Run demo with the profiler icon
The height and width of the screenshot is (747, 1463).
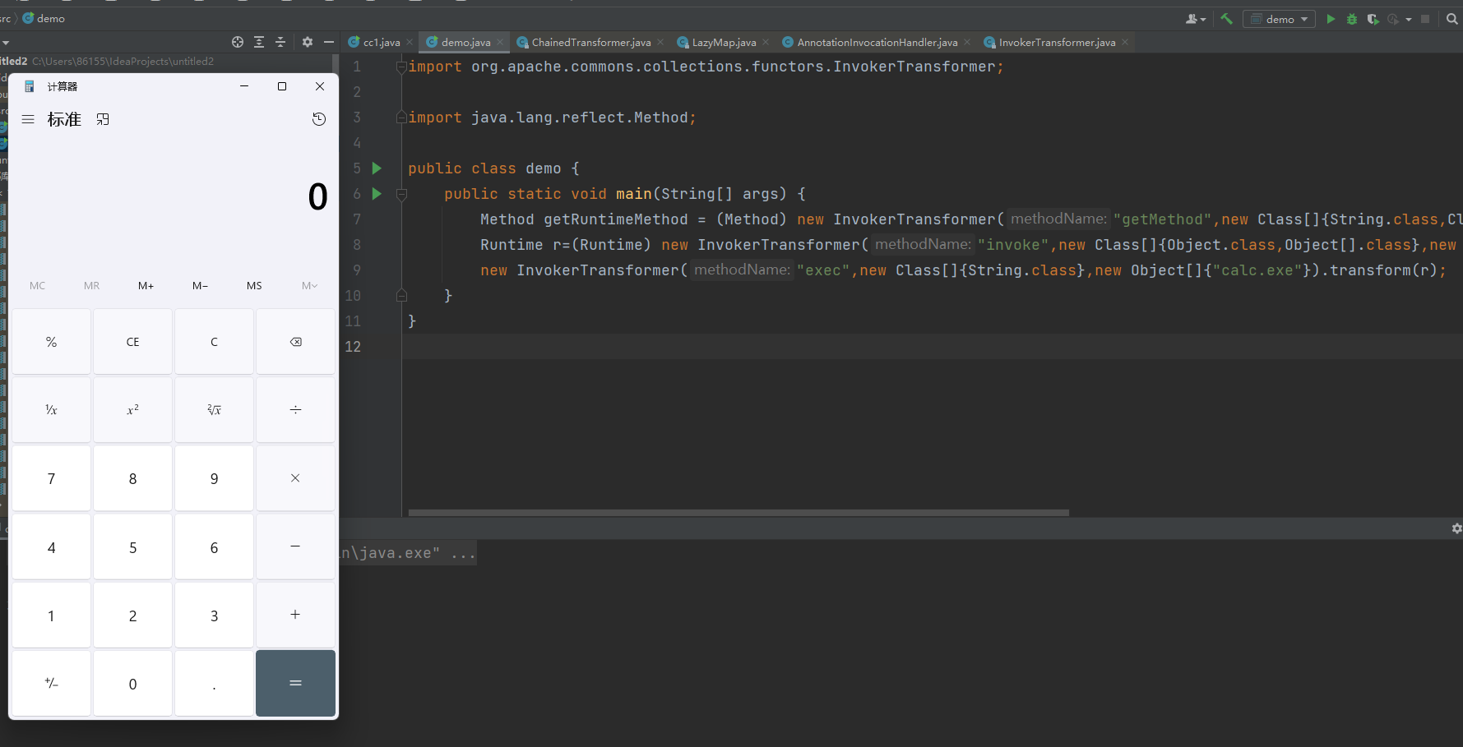[1393, 19]
